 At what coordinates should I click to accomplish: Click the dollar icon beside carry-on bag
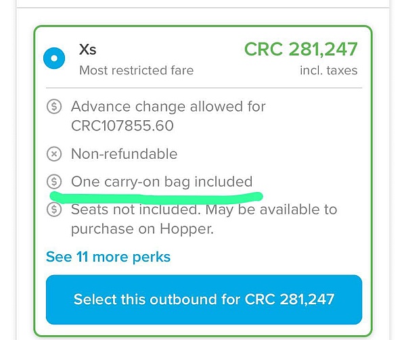54,182
